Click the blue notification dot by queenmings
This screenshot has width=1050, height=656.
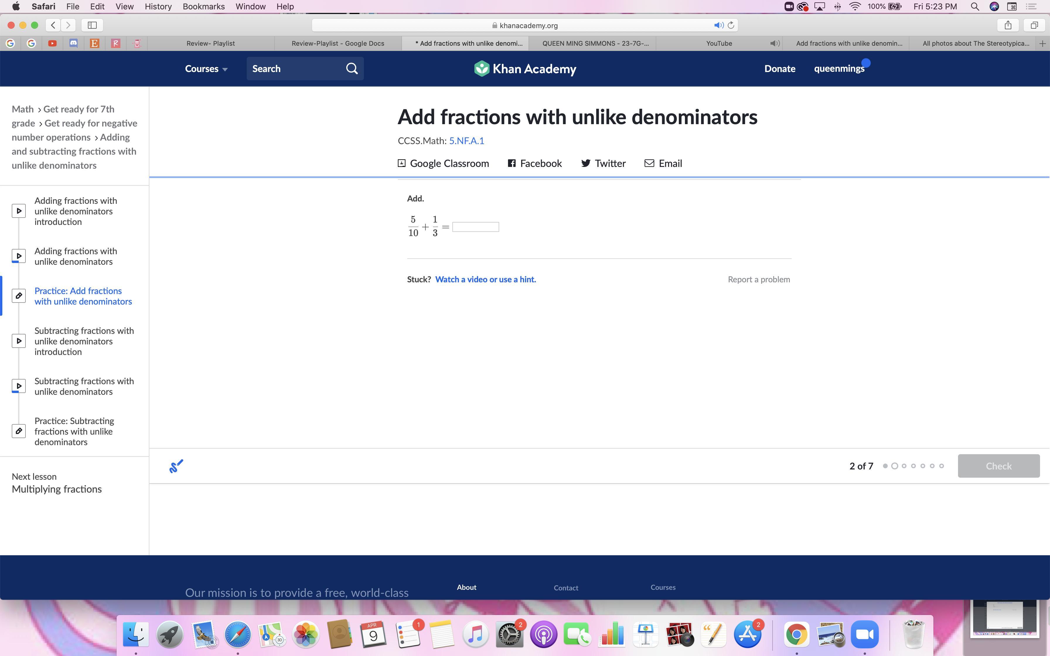pos(866,63)
